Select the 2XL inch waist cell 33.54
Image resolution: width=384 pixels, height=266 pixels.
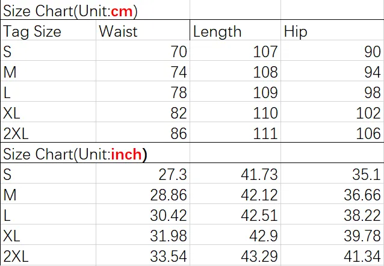point(143,255)
